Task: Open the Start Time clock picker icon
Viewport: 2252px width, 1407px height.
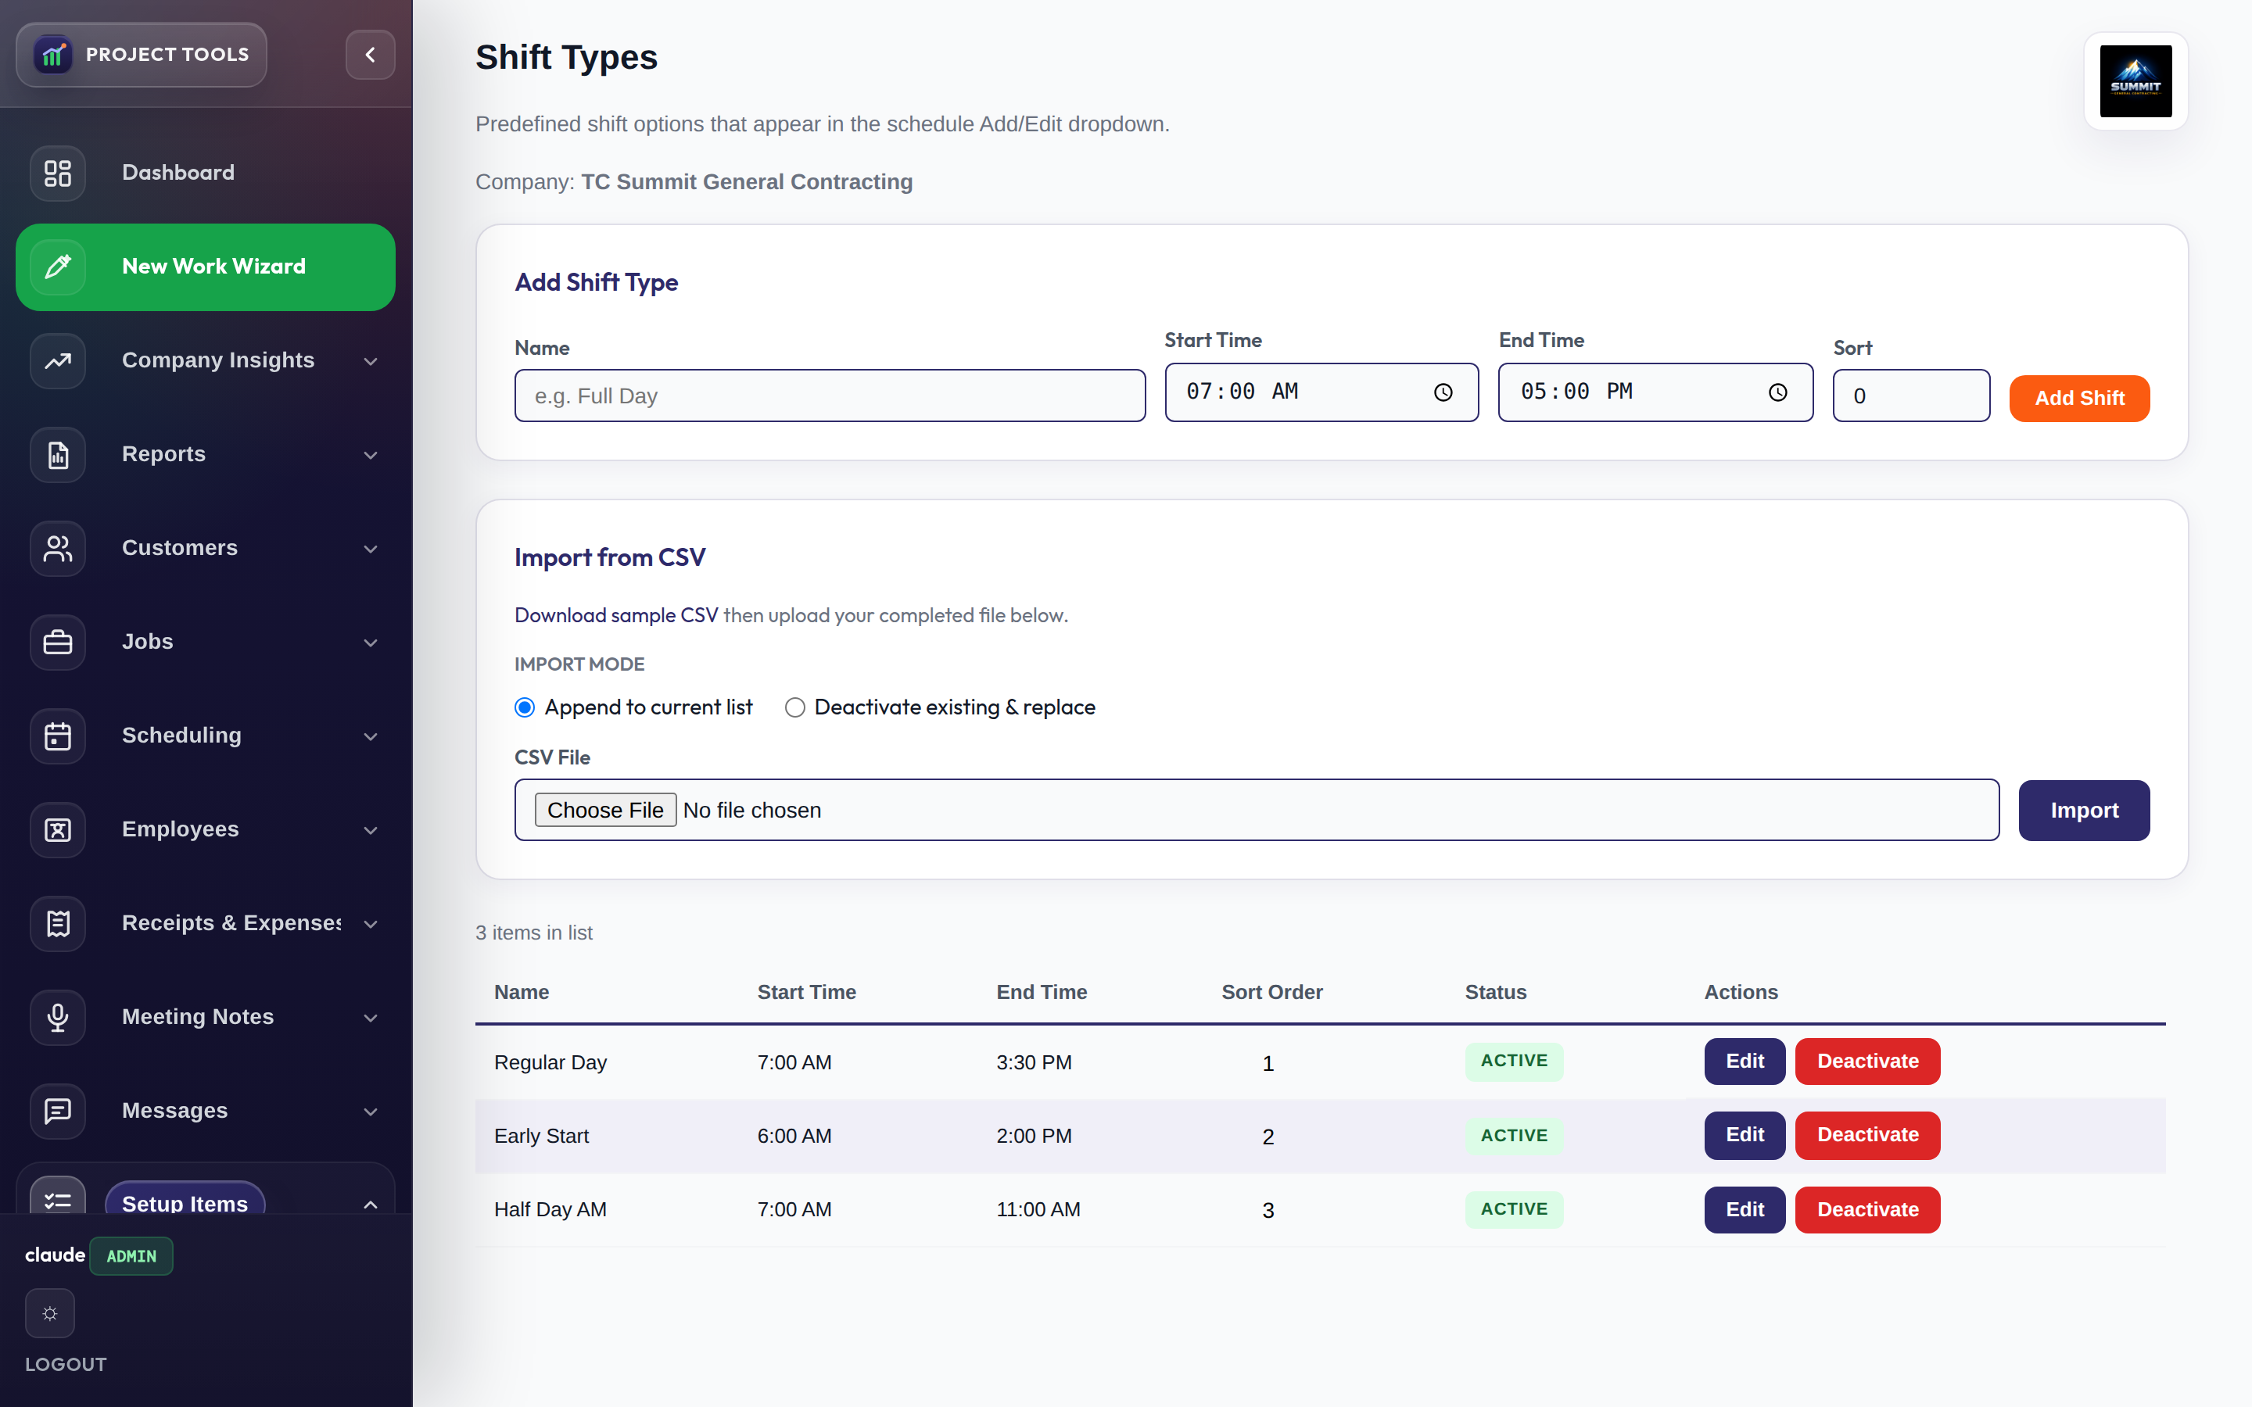Action: 1443,392
